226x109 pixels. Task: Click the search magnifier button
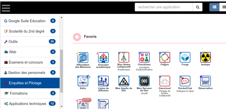point(198,7)
